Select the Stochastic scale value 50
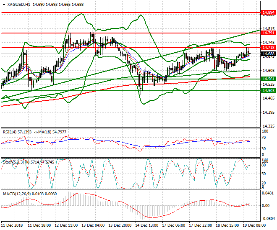This screenshot has height=230, width=277. [x=264, y=174]
